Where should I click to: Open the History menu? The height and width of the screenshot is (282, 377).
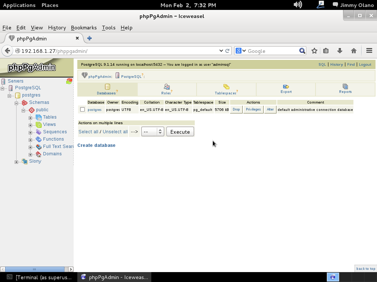57,28
